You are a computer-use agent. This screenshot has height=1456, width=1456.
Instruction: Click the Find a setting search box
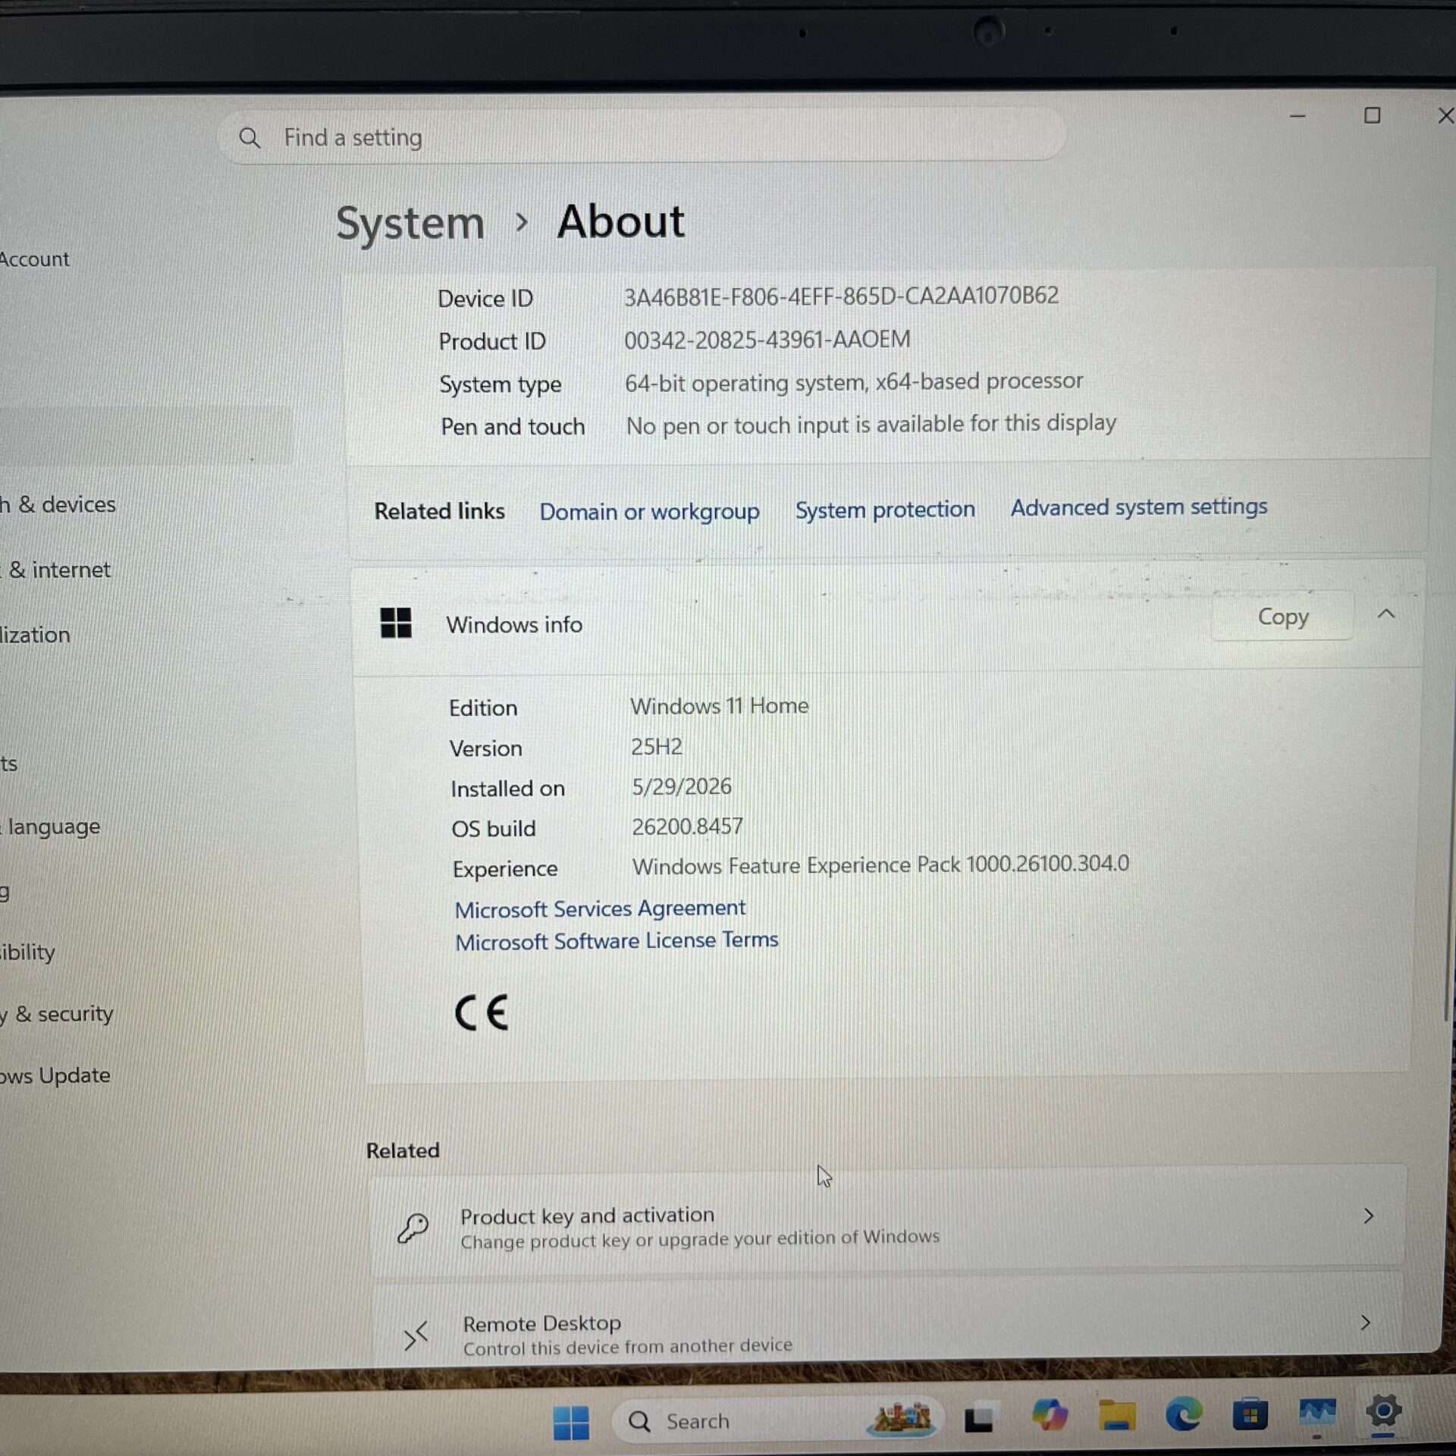point(642,136)
